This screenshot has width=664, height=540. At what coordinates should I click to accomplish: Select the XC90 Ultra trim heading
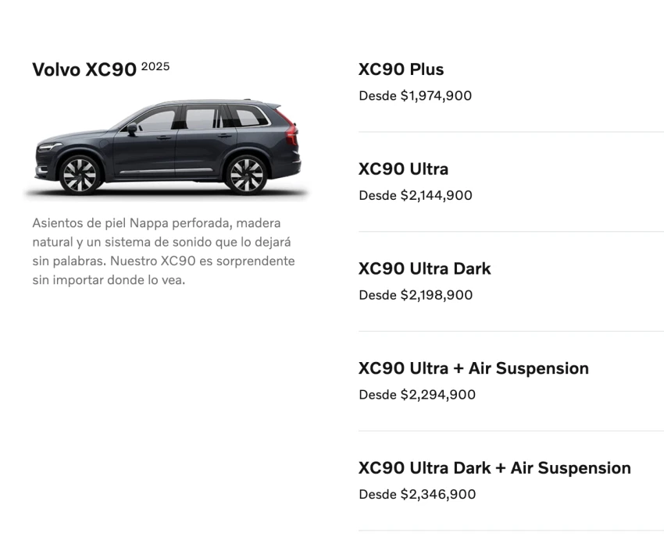pyautogui.click(x=403, y=169)
